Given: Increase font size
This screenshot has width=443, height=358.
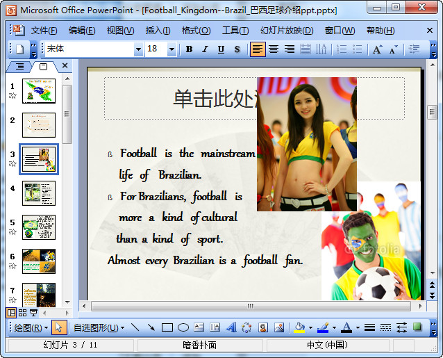Looking at the screenshot, I should click(x=378, y=49).
